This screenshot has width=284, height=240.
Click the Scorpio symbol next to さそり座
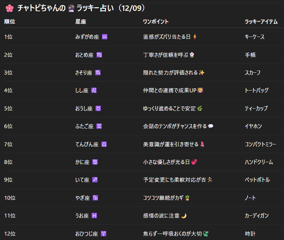98,73
